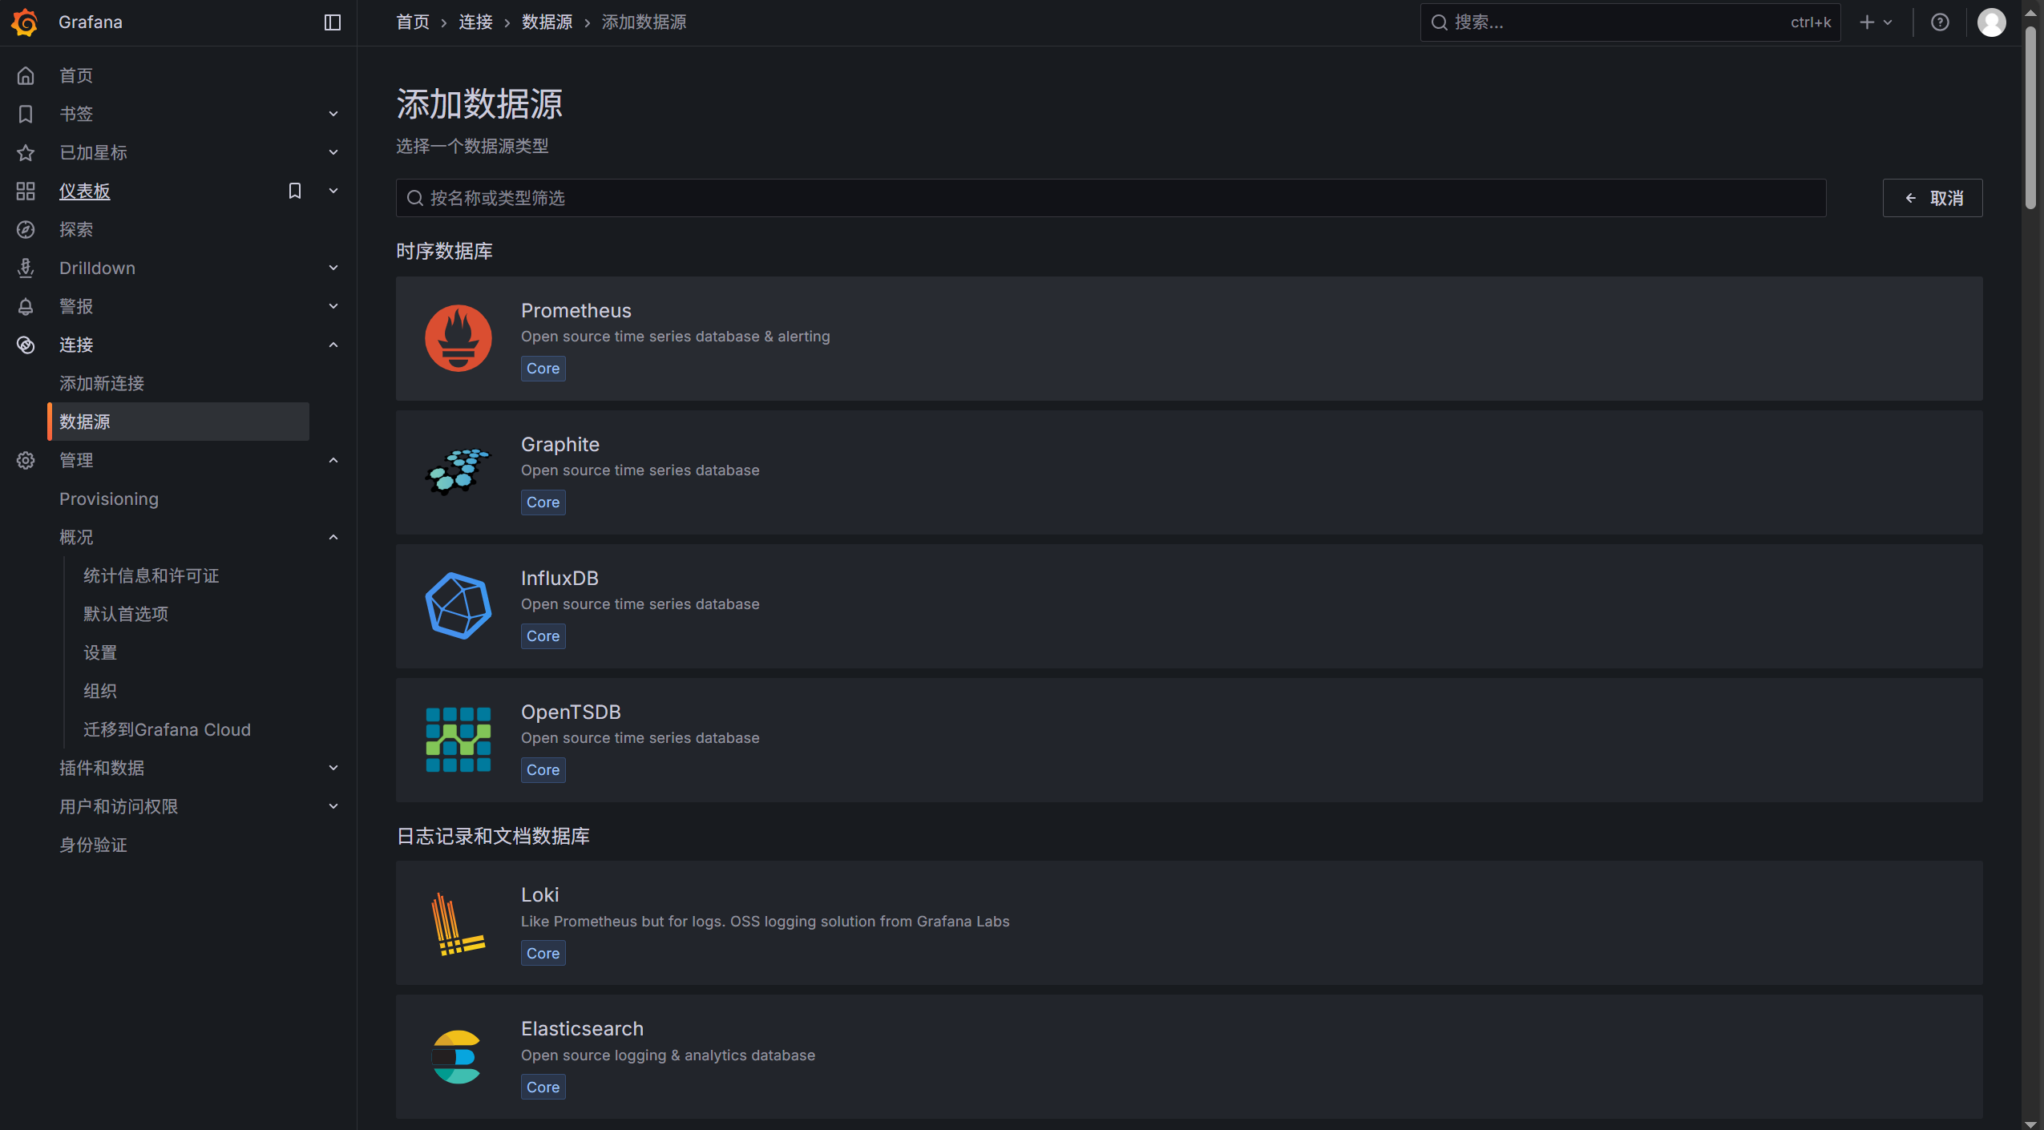
Task: Click the Loki logo
Action: click(x=458, y=923)
